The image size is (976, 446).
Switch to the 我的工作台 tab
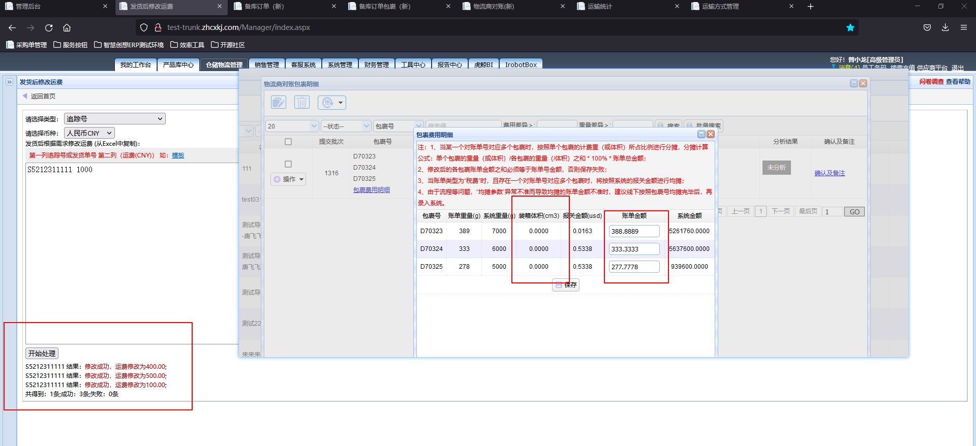(x=136, y=65)
